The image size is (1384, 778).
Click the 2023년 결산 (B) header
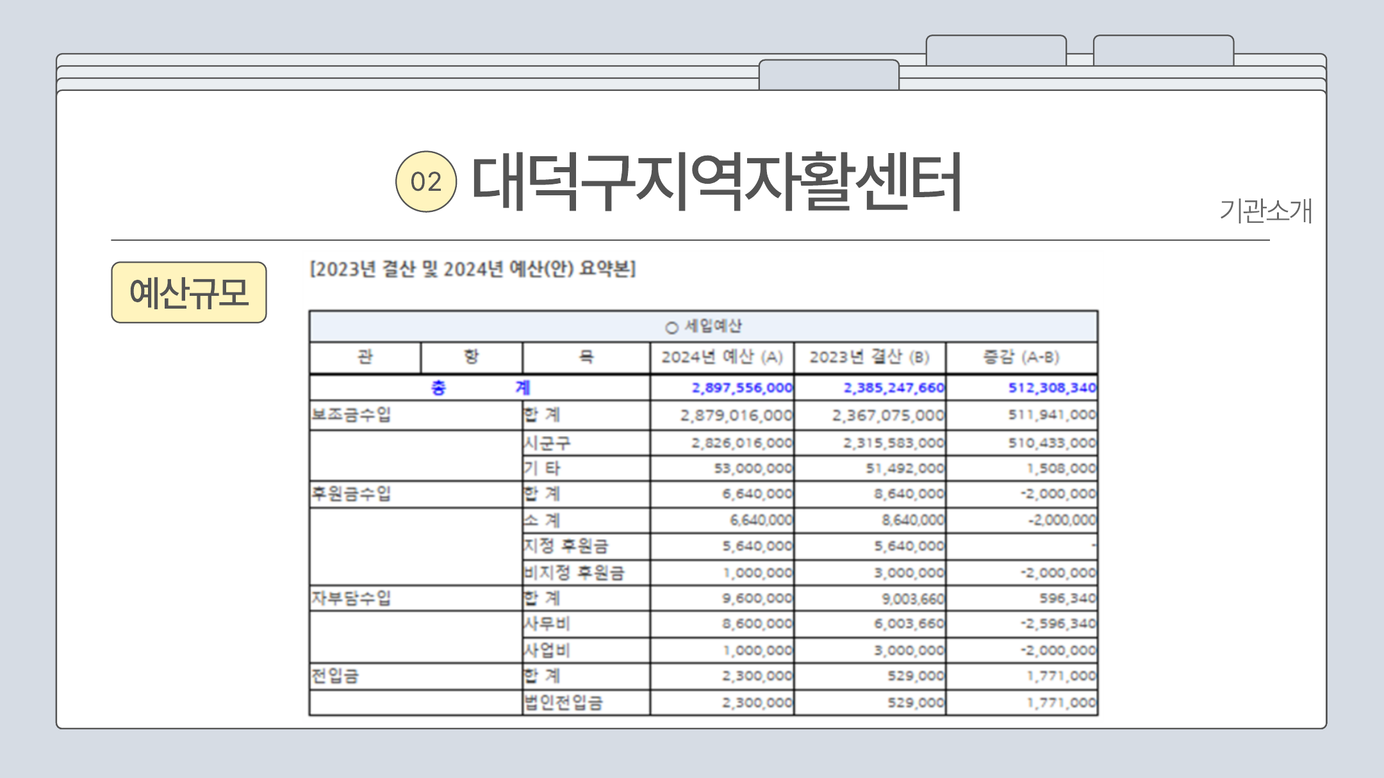[x=869, y=357]
